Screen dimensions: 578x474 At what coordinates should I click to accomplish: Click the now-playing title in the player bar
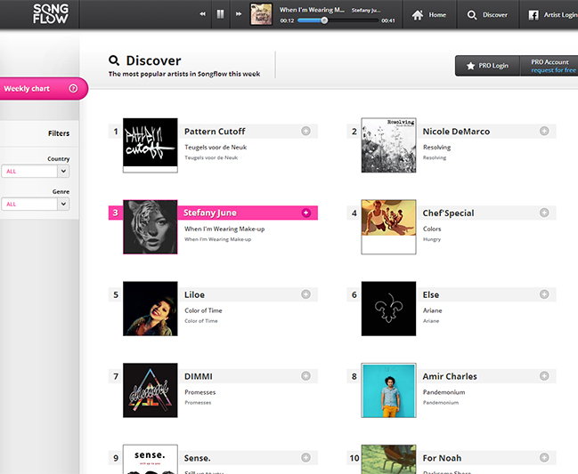click(312, 10)
